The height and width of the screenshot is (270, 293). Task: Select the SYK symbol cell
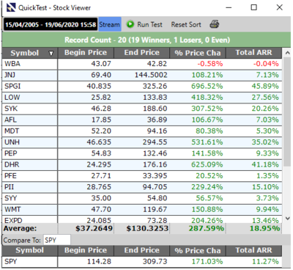point(30,109)
